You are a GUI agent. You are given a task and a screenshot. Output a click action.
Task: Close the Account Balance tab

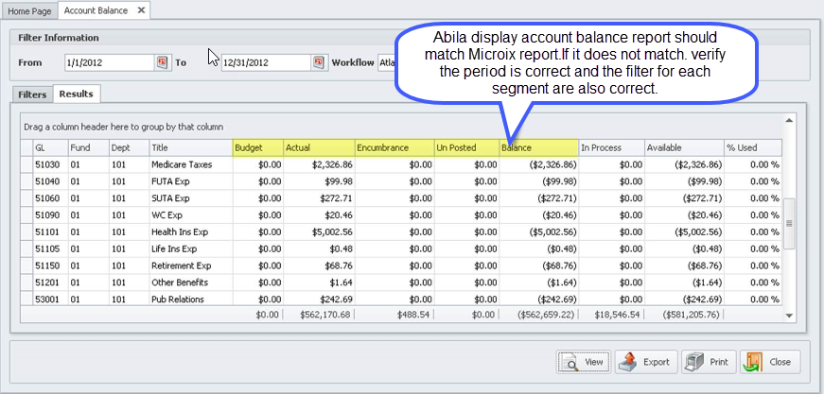point(141,10)
